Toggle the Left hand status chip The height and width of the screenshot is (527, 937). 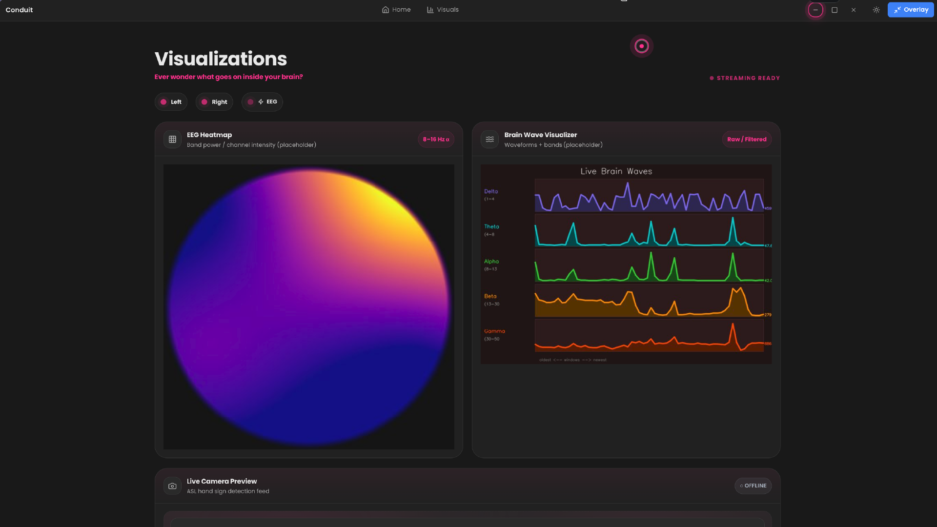(171, 102)
